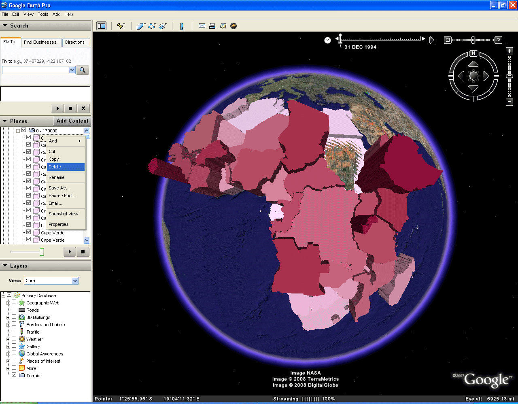Enable the Weather layer
The image size is (518, 404).
(14, 339)
